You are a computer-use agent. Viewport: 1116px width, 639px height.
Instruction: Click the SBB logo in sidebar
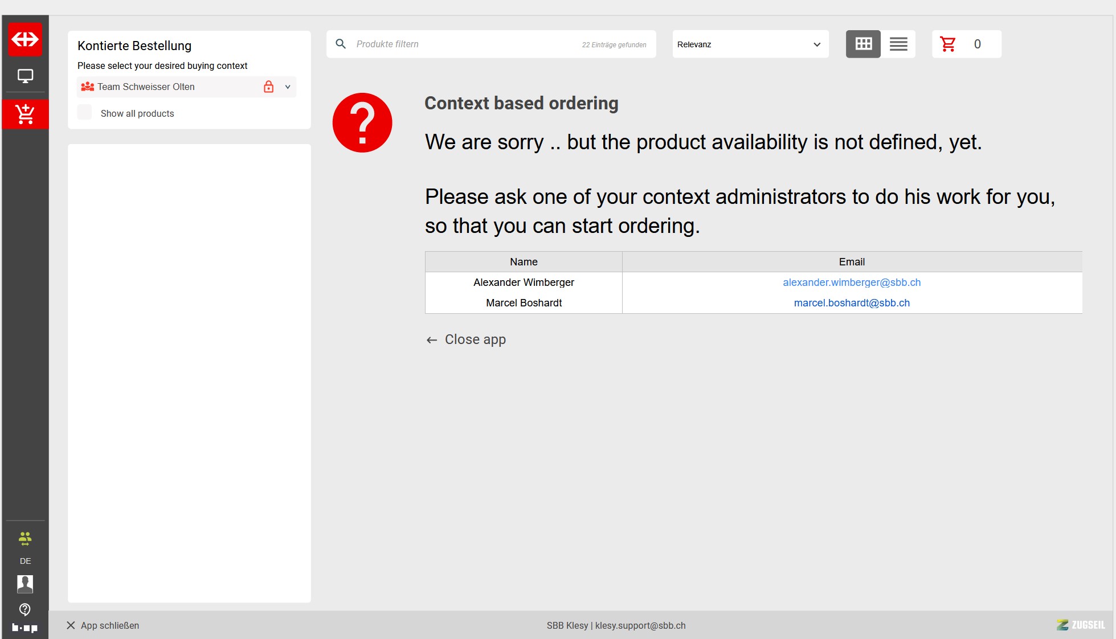[25, 39]
